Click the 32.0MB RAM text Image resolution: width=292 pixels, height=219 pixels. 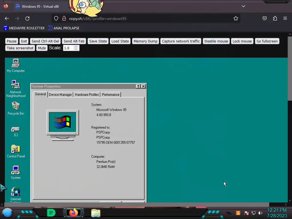[x=106, y=167]
